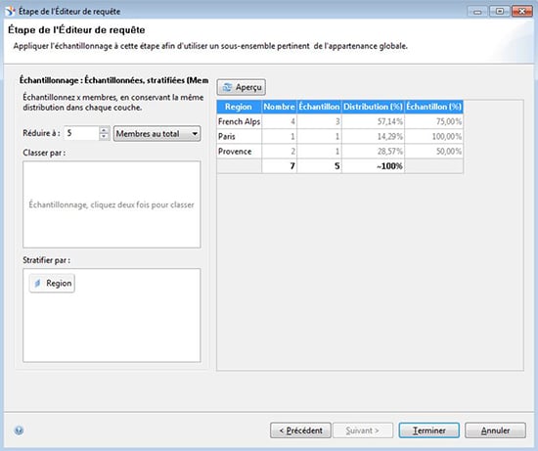The height and width of the screenshot is (451, 538).
Task: Select the French Alps row
Action: pyautogui.click(x=340, y=121)
